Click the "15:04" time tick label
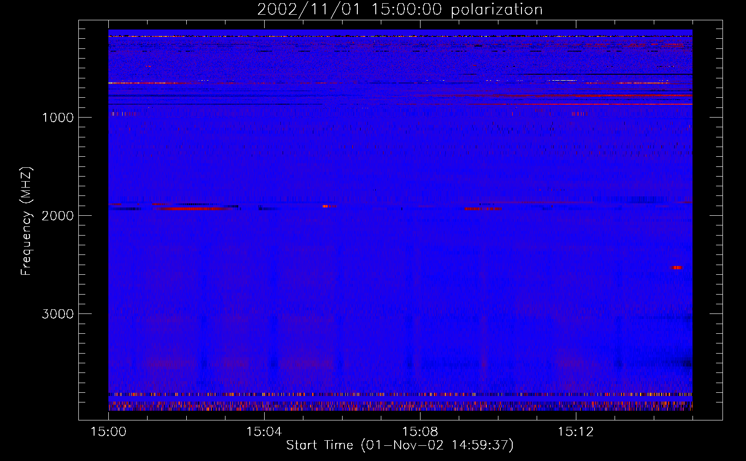This screenshot has height=461, width=746. 264,432
